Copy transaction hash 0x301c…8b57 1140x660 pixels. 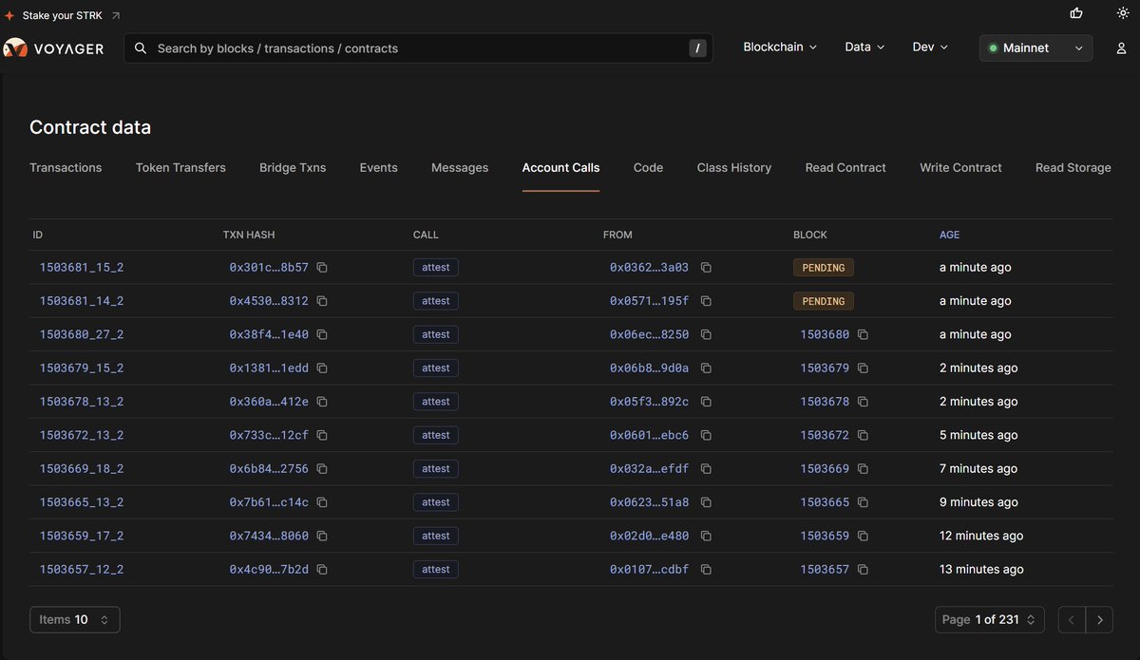click(322, 268)
